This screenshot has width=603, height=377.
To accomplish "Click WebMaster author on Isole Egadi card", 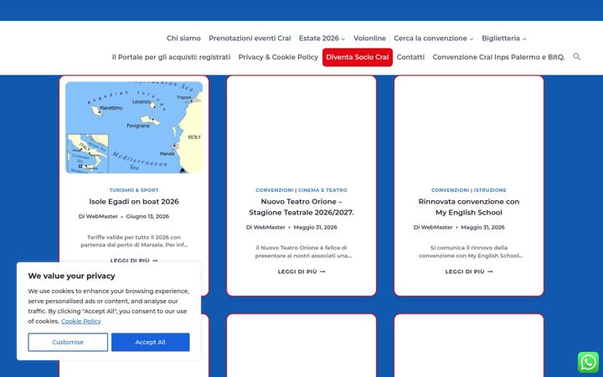I will tap(101, 217).
